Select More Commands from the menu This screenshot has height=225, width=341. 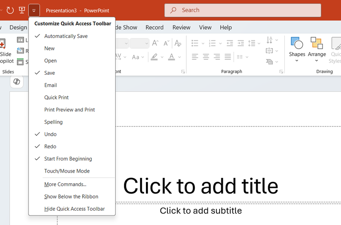(x=65, y=185)
